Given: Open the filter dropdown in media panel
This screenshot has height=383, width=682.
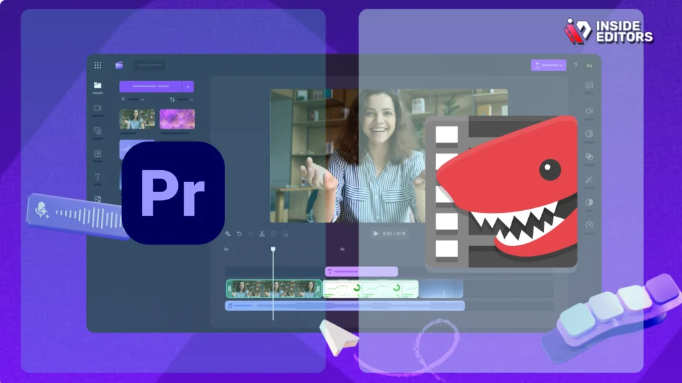Looking at the screenshot, I should 133,100.
